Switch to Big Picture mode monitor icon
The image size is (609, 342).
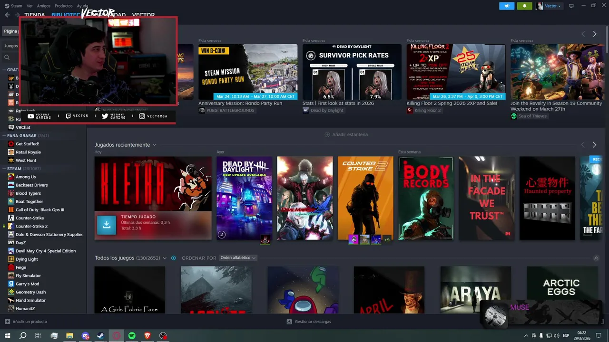pos(571,6)
